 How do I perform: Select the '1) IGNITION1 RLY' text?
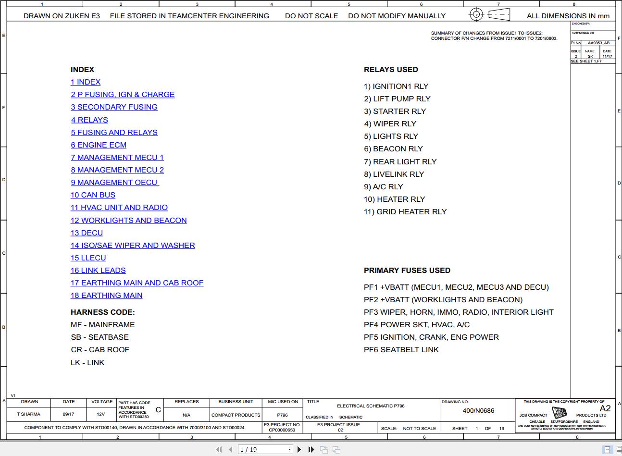[396, 86]
